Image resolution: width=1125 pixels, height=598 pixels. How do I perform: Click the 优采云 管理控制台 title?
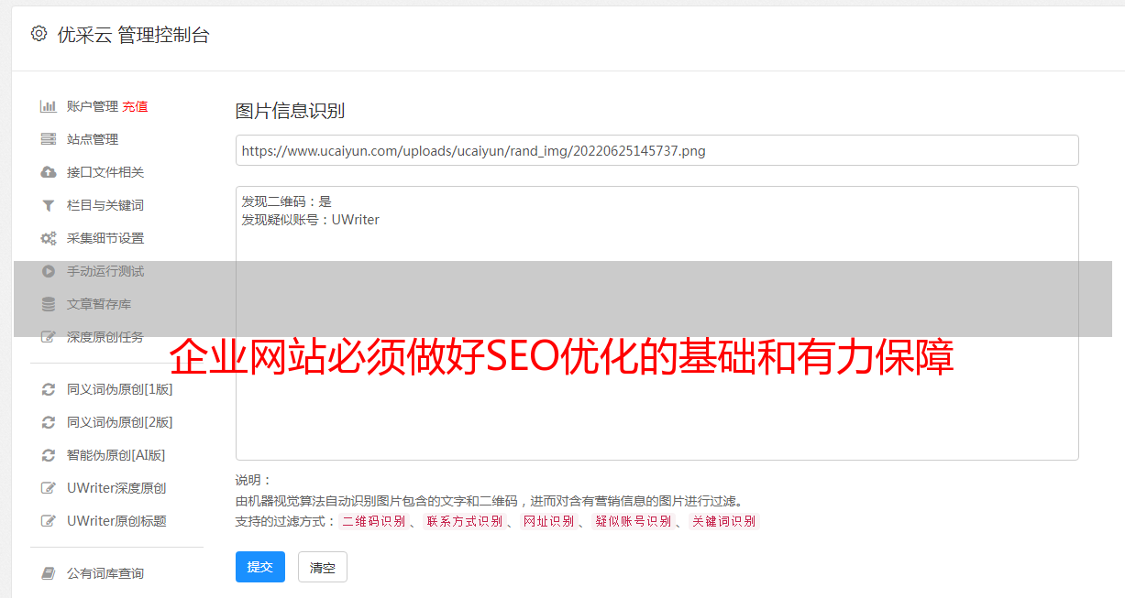pos(133,35)
